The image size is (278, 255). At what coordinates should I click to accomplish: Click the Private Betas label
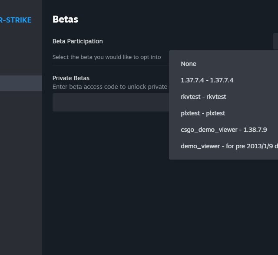coord(71,78)
